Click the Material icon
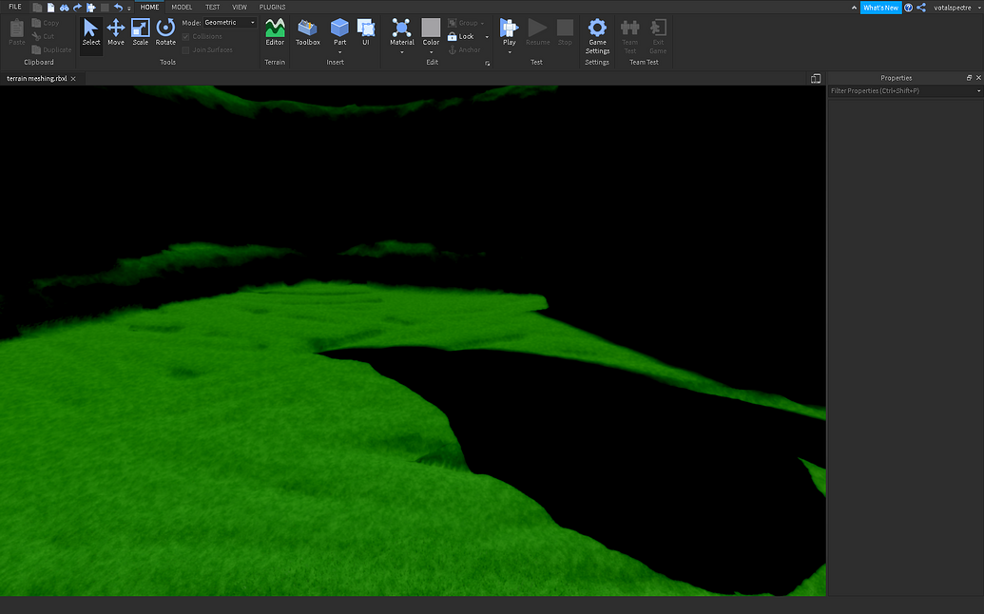 (401, 29)
